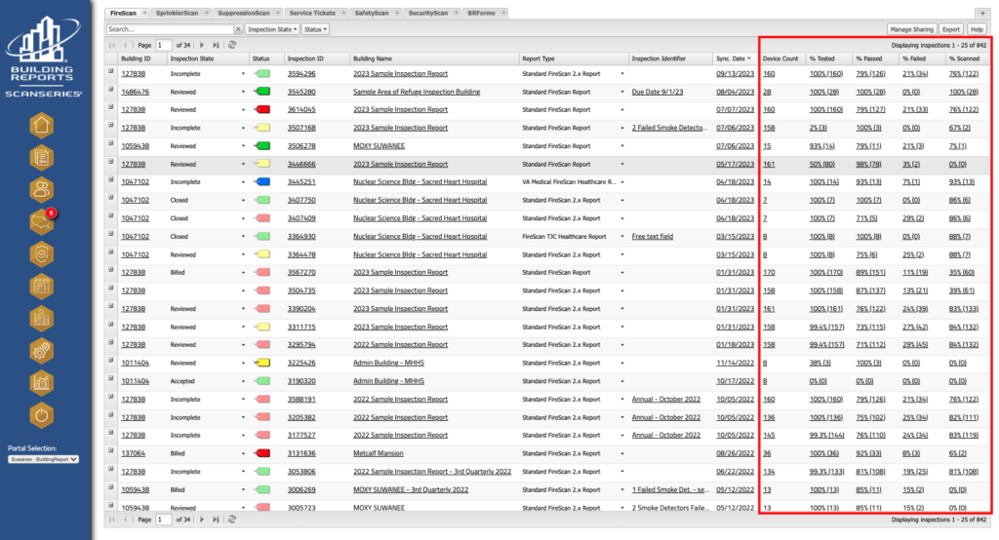Screen dimensions: 999x540
Task: Click the plus icon to add a tab
Action: [x=983, y=13]
